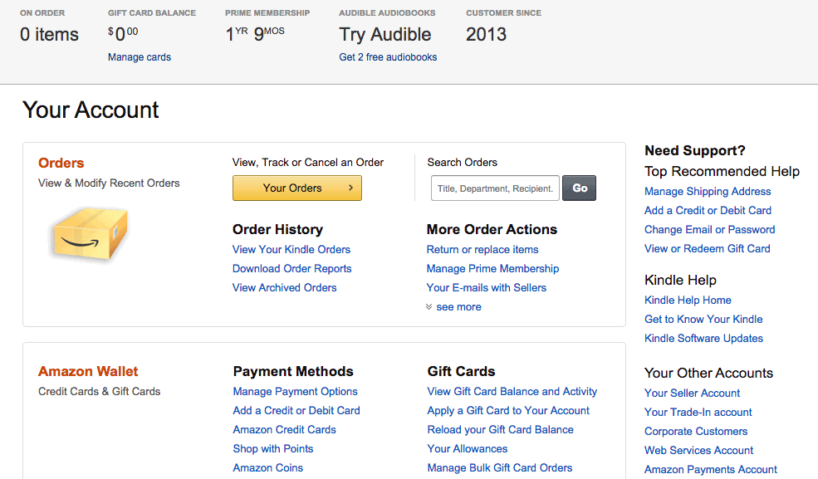This screenshot has height=479, width=818.
Task: Click Get 2 free audiobooks link
Action: (388, 57)
